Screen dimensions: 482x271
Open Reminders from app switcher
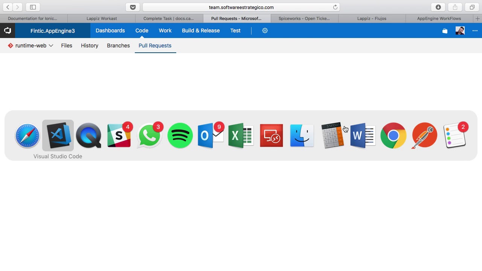click(455, 135)
